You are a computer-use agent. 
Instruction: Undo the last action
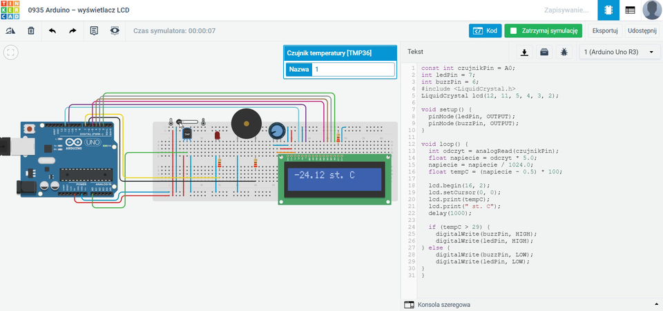pos(52,31)
